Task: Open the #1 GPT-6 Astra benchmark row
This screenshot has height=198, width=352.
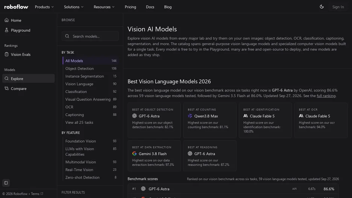Action: click(233, 189)
